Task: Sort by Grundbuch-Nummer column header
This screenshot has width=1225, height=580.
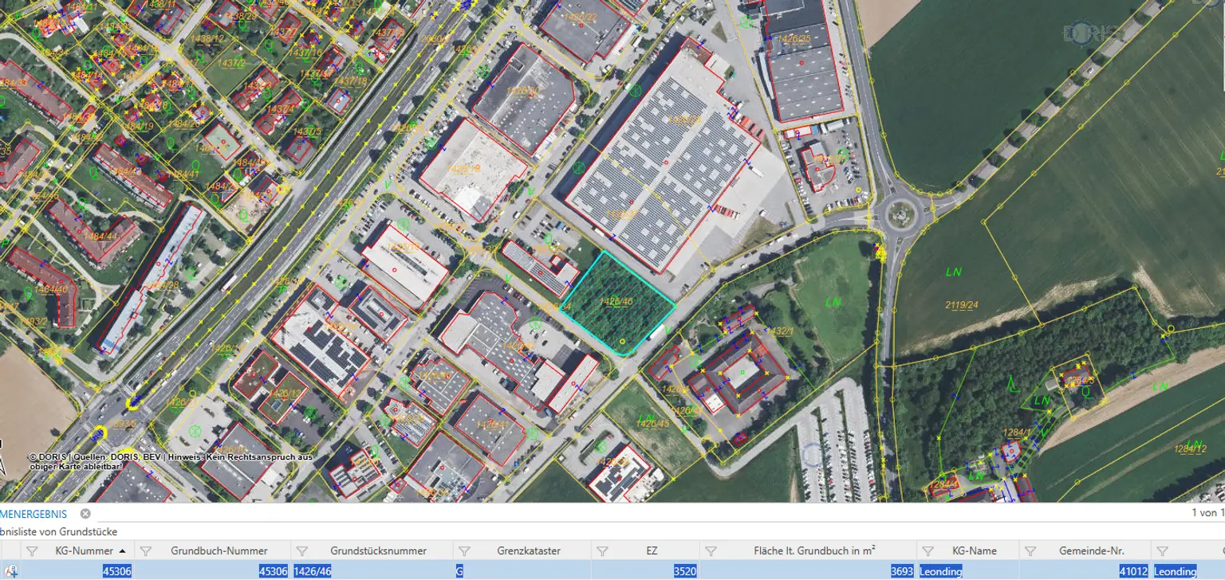Action: point(219,551)
